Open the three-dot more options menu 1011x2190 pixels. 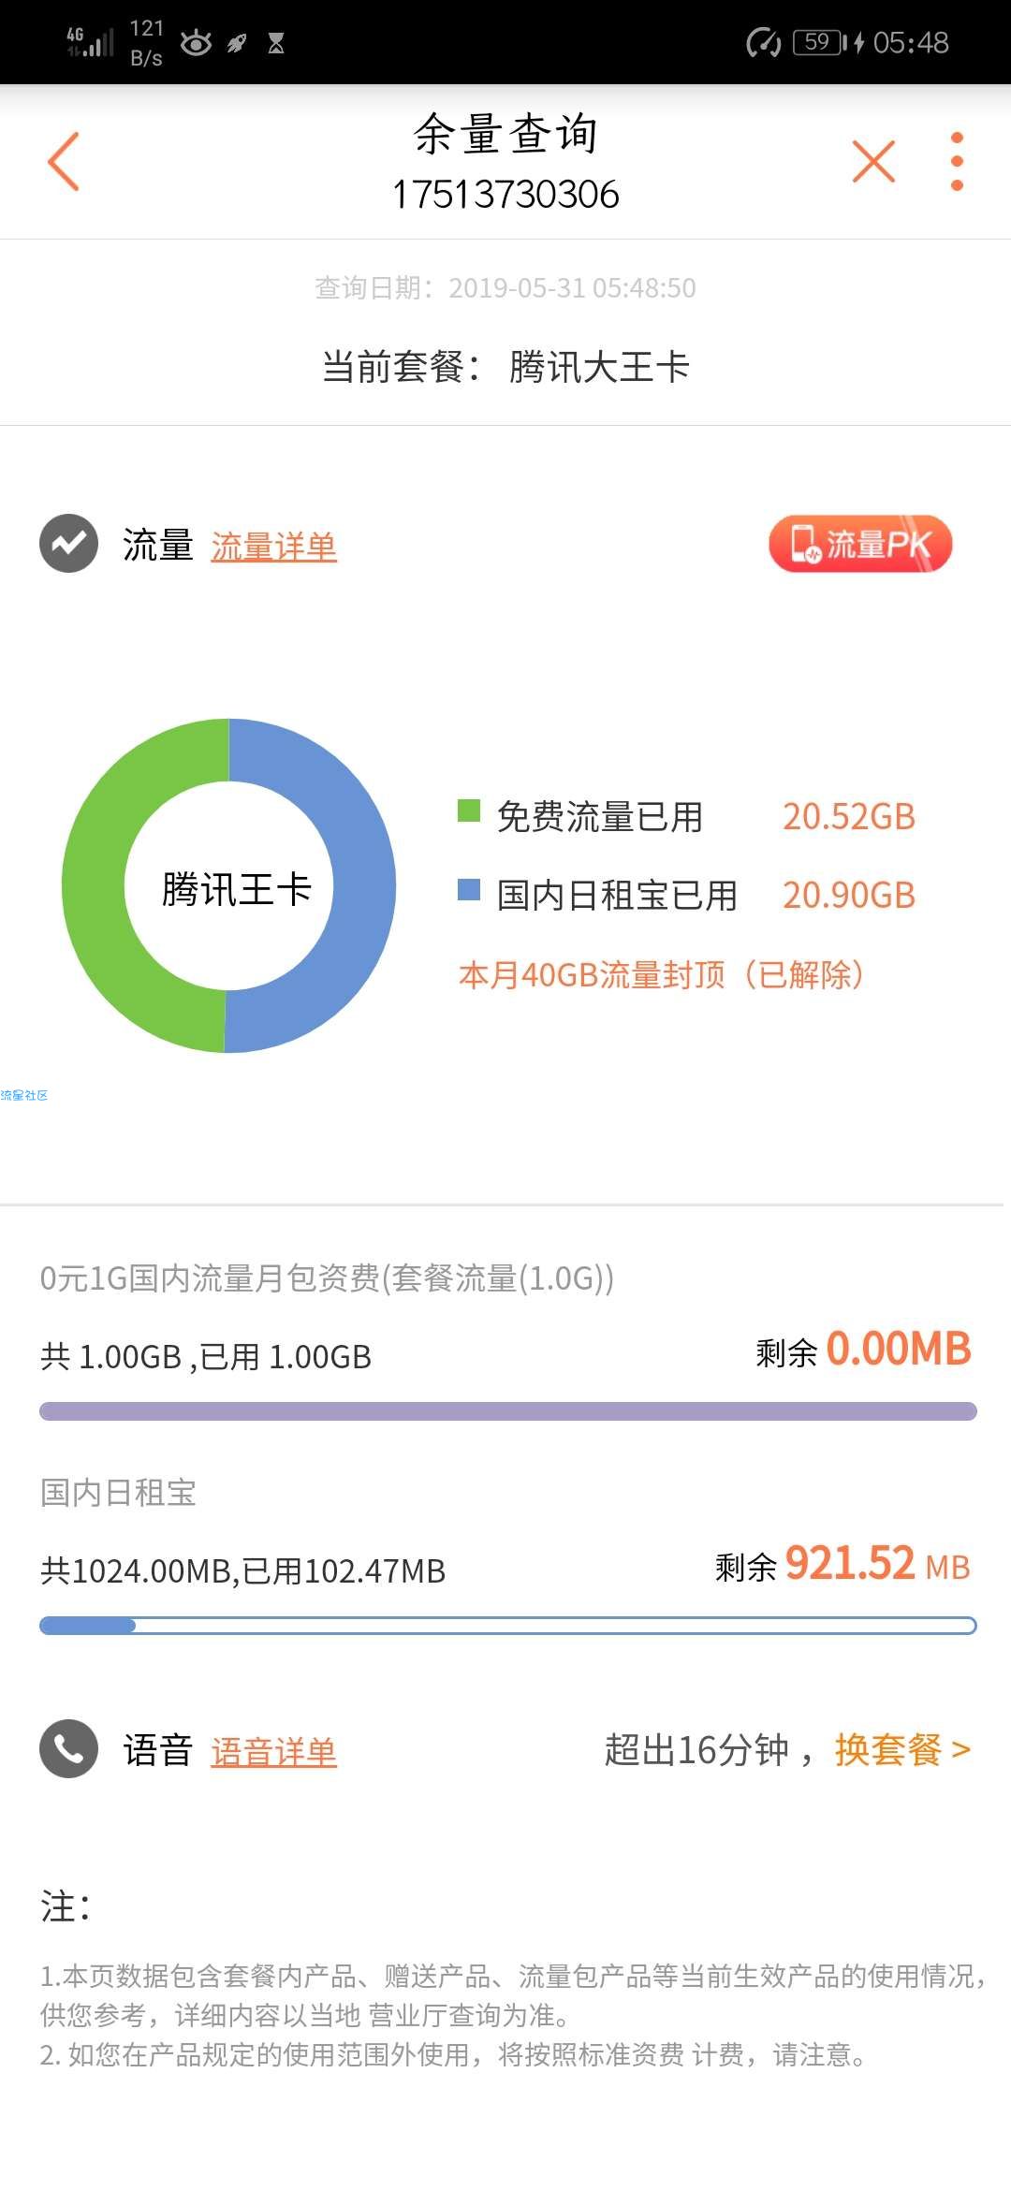click(x=957, y=161)
